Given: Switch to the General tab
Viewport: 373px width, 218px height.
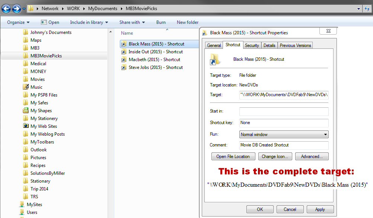Looking at the screenshot, I should click(x=214, y=45).
